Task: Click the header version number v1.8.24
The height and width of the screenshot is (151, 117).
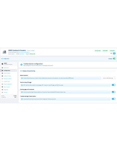Action: [x=33, y=50]
